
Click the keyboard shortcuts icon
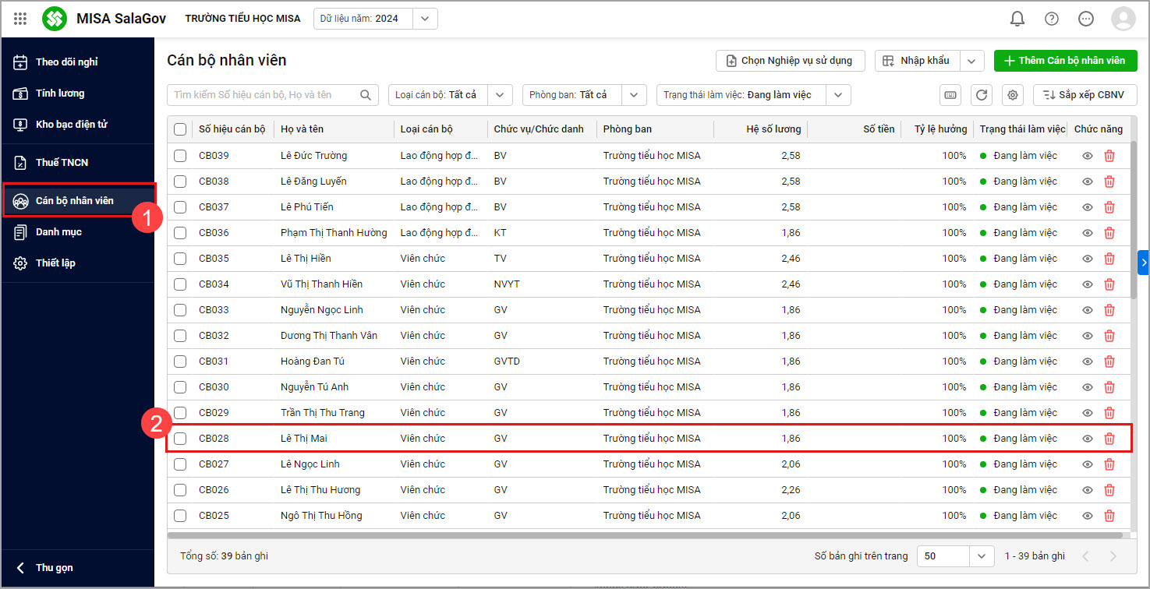950,95
